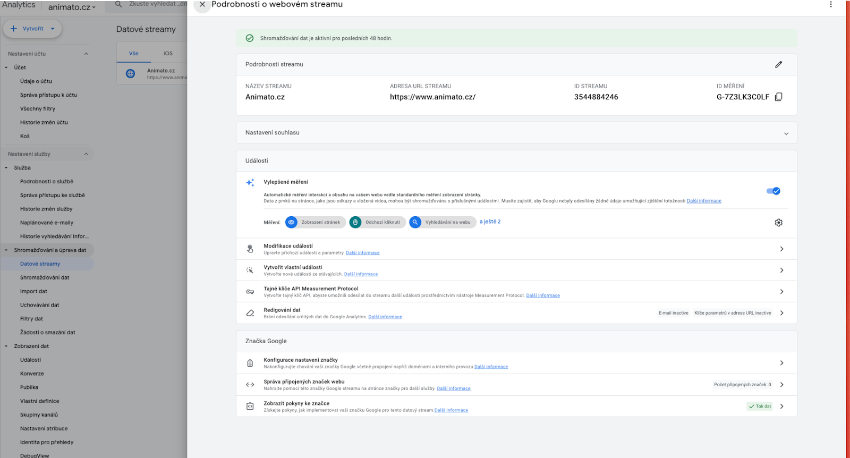Click the Vytvořit vlastní události cursor icon
The height and width of the screenshot is (458, 850).
click(250, 270)
